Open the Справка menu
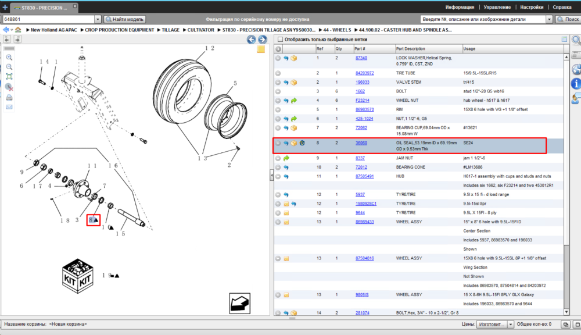 (x=562, y=7)
